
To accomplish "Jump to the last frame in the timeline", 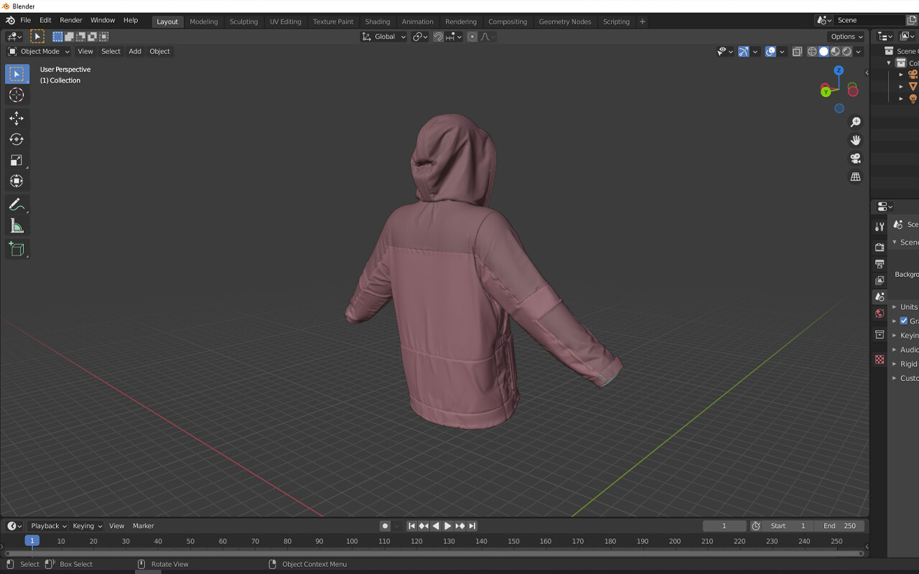I will 472,526.
